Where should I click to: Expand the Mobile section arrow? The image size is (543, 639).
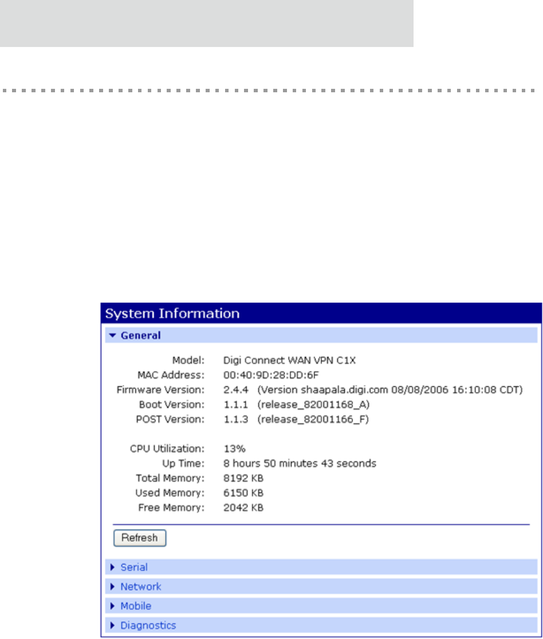(113, 606)
